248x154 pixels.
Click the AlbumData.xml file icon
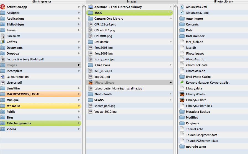(182, 7)
